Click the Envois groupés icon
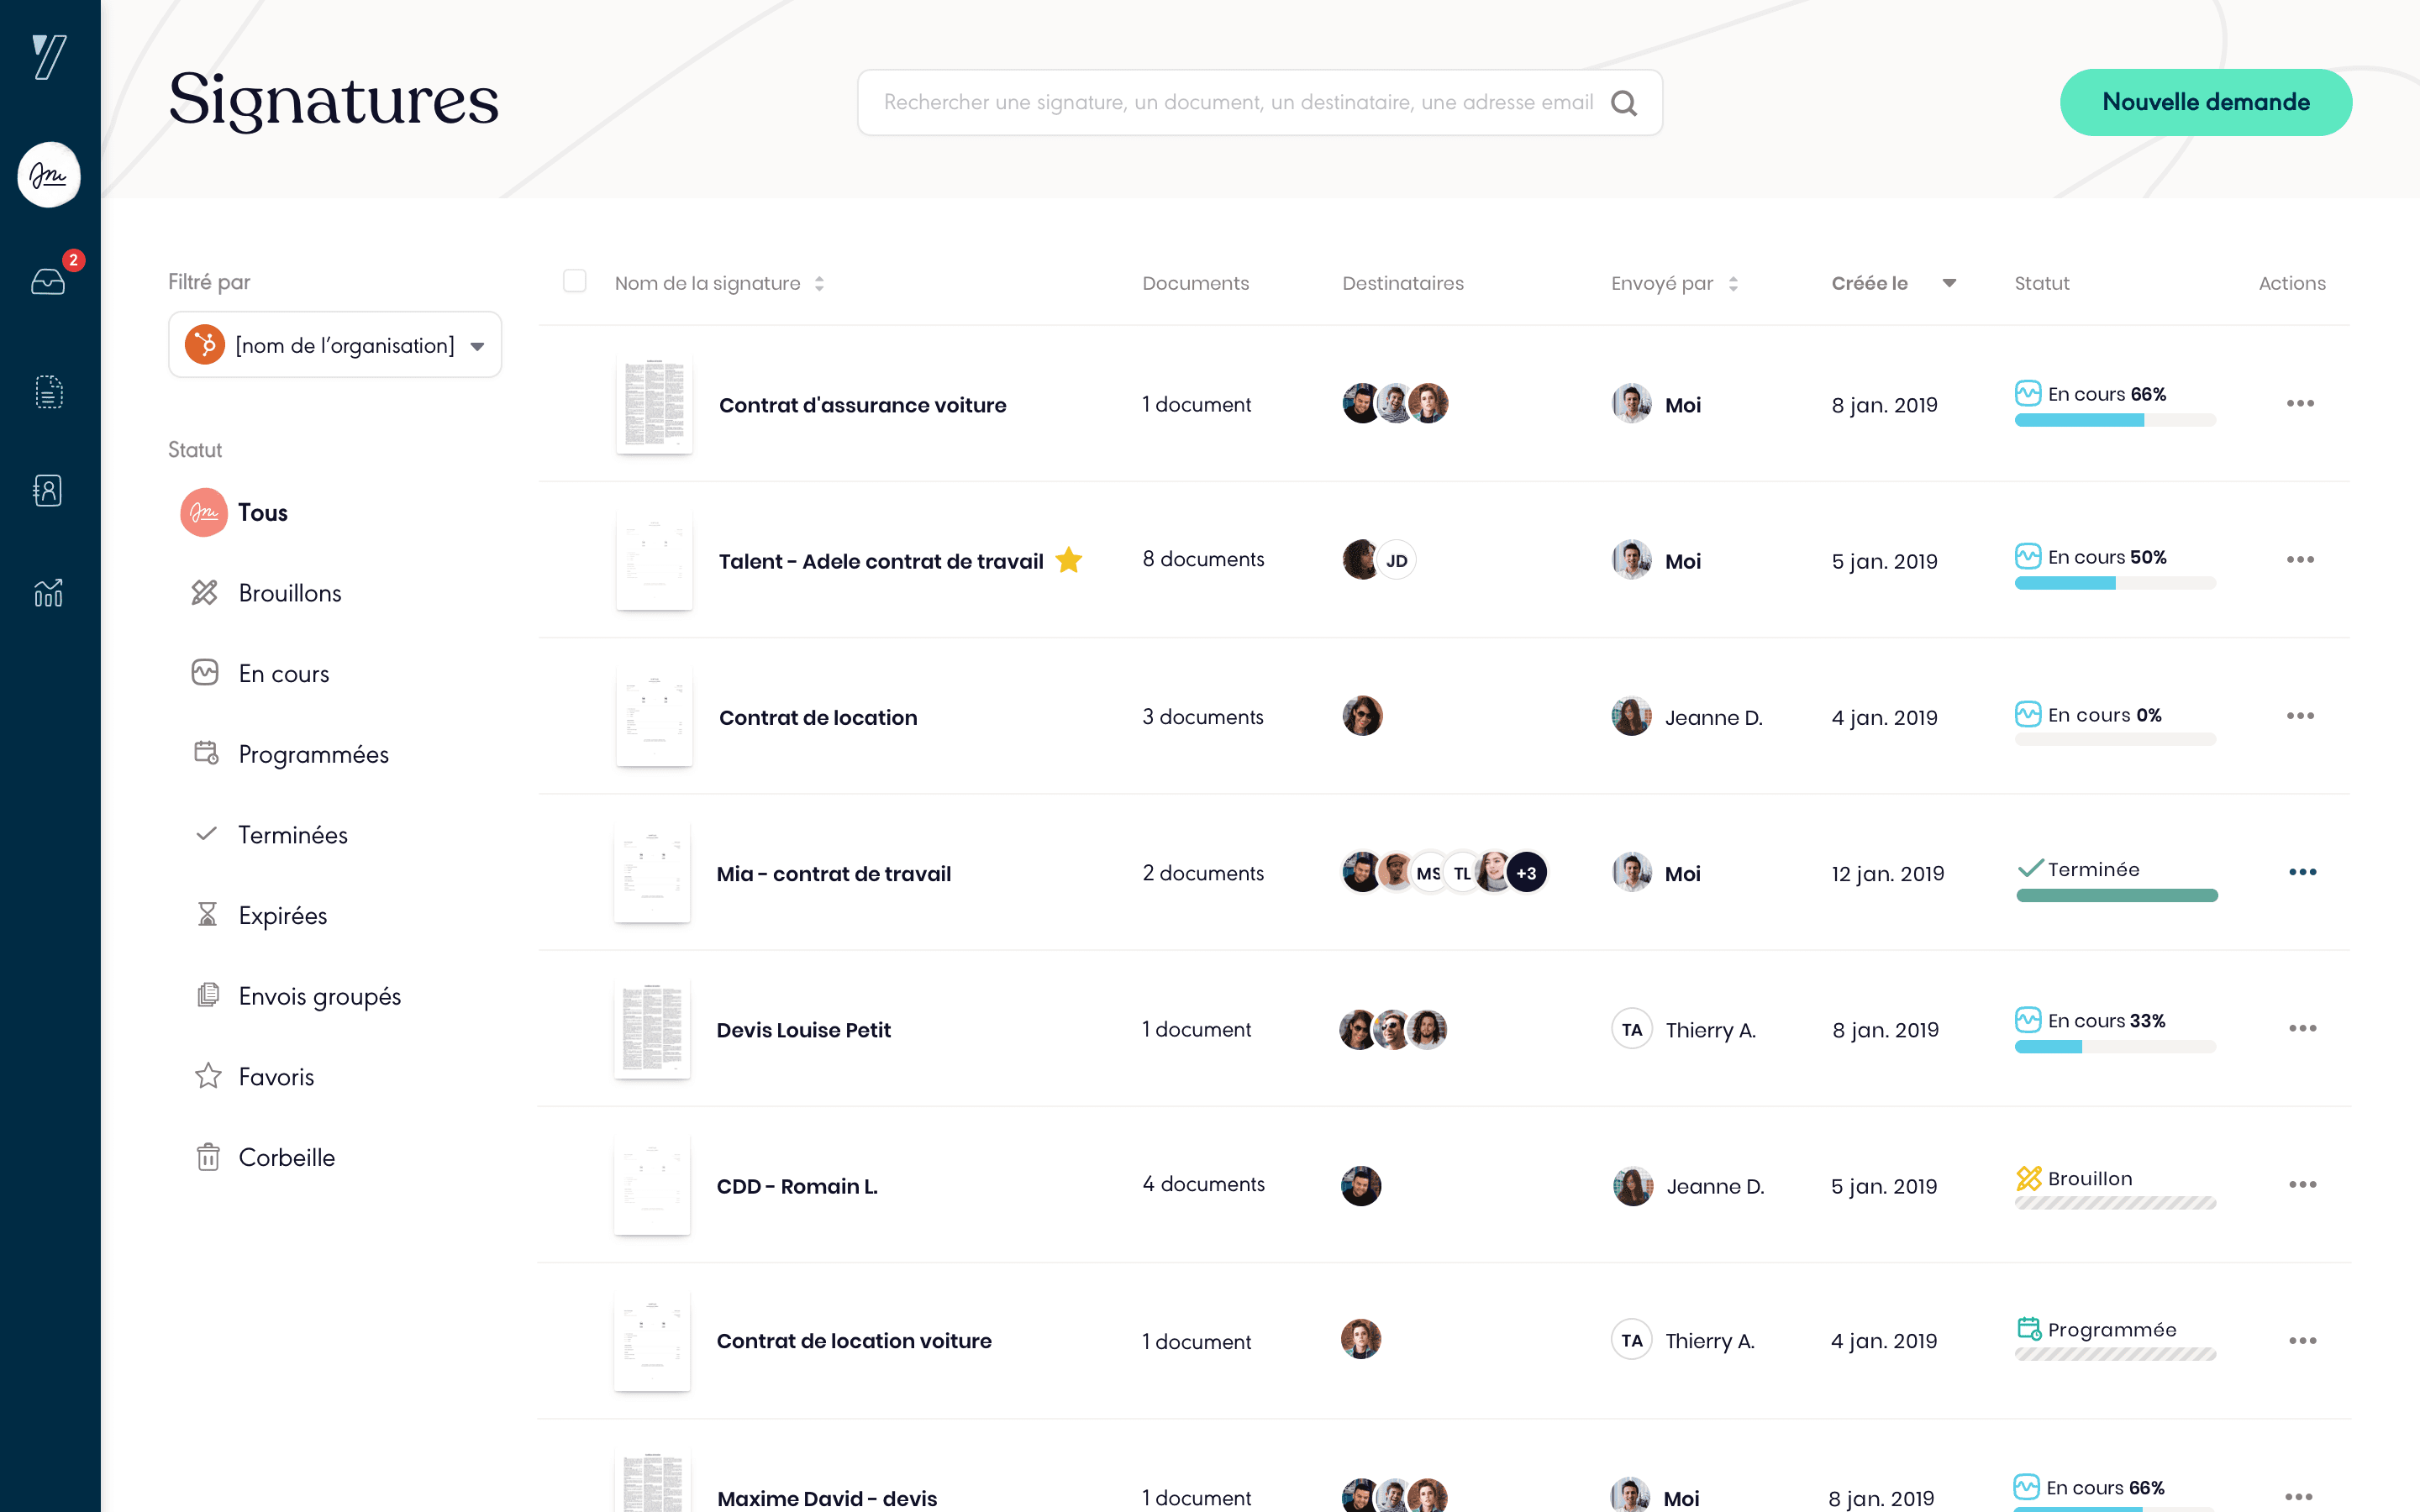Viewport: 2420px width, 1512px height. coord(208,995)
